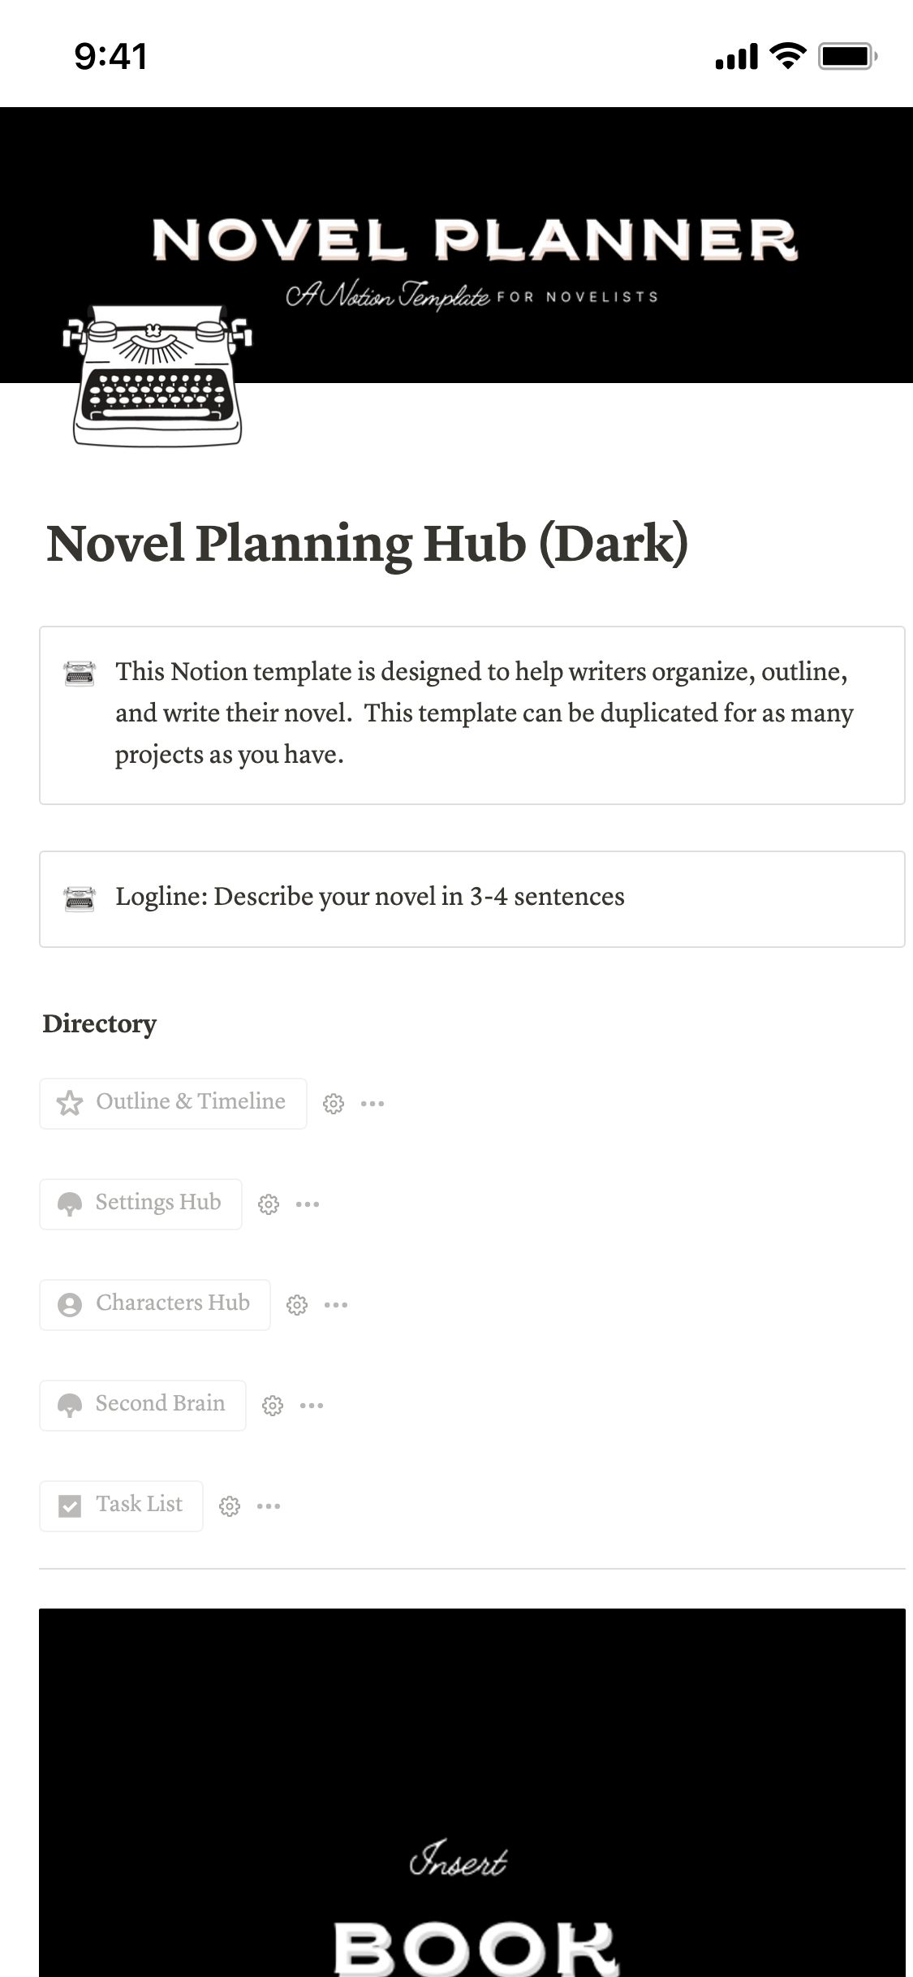Open the ellipsis menu beside Characters Hub
The height and width of the screenshot is (1977, 913).
[336, 1305]
